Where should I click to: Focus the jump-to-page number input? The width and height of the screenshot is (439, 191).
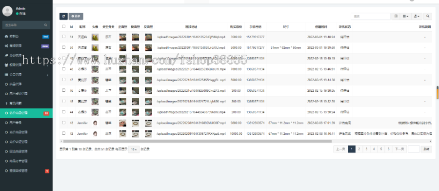coord(414,149)
